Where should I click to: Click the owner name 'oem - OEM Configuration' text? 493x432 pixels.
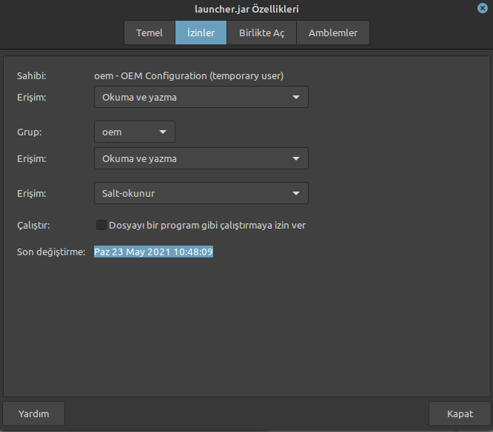coord(189,75)
